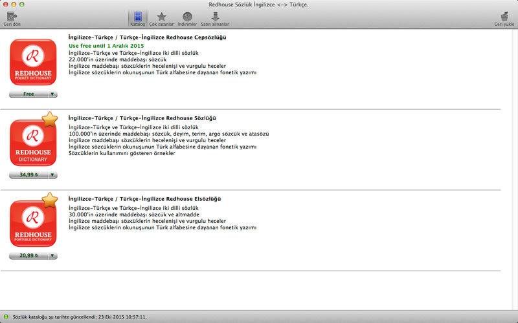Image resolution: width=518 pixels, height=323 pixels.
Task: Click the star badge on Redhouse Elsözlüğü
Action: coord(50,200)
